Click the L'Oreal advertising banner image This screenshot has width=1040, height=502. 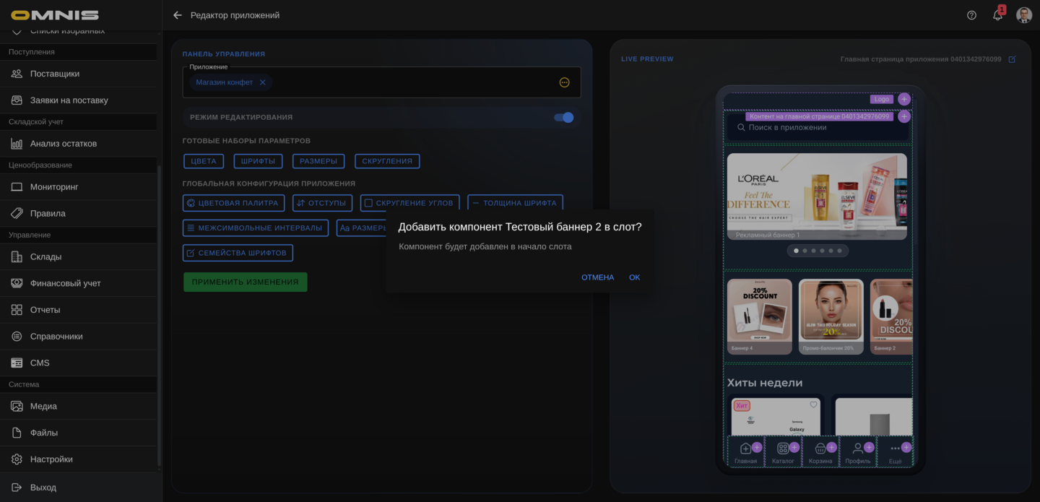click(x=816, y=195)
